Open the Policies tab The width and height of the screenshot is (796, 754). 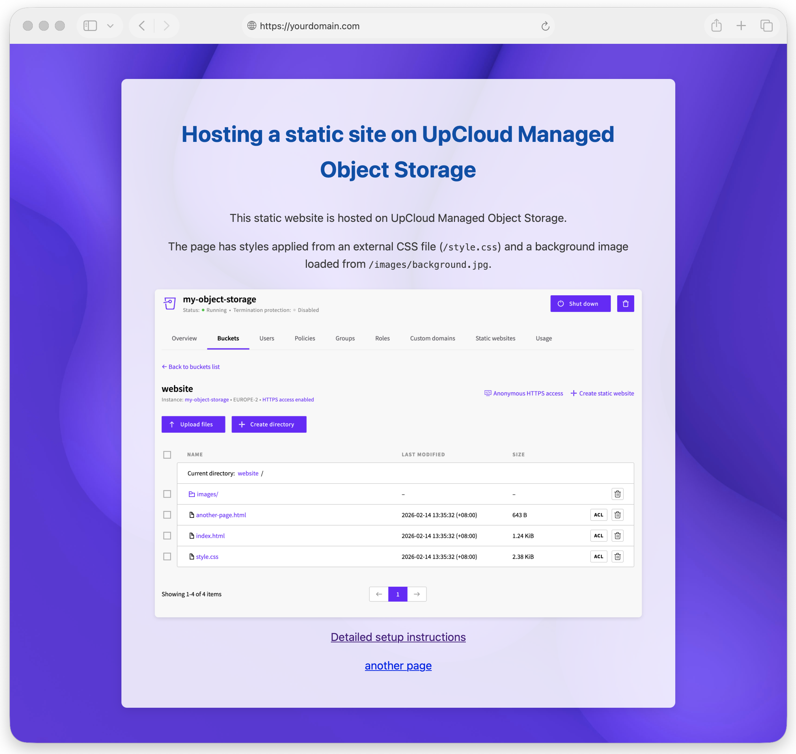click(305, 338)
